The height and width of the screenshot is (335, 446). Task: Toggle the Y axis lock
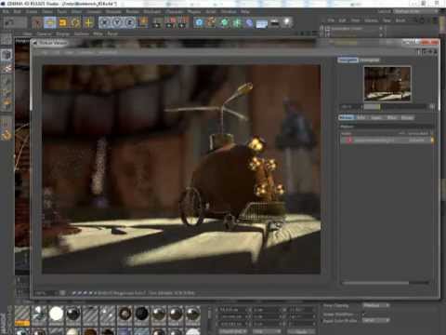coord(117,22)
